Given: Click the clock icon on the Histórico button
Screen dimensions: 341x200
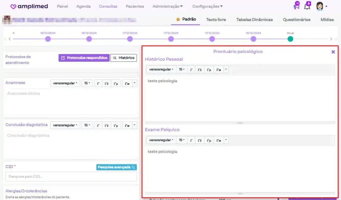Looking at the screenshot, I should pos(115,57).
